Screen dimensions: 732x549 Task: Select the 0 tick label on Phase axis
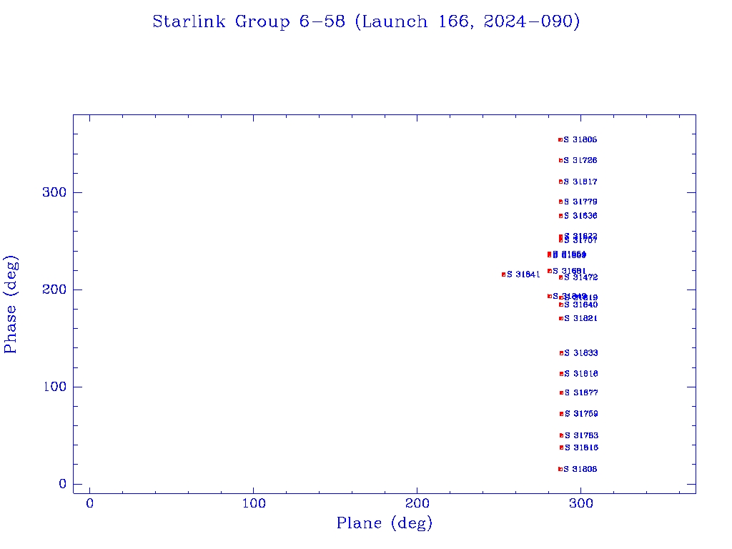pyautogui.click(x=63, y=484)
